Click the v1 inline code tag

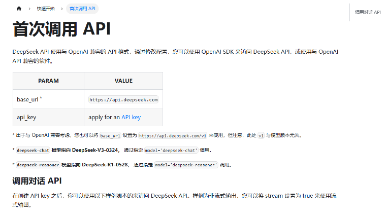click(x=261, y=136)
